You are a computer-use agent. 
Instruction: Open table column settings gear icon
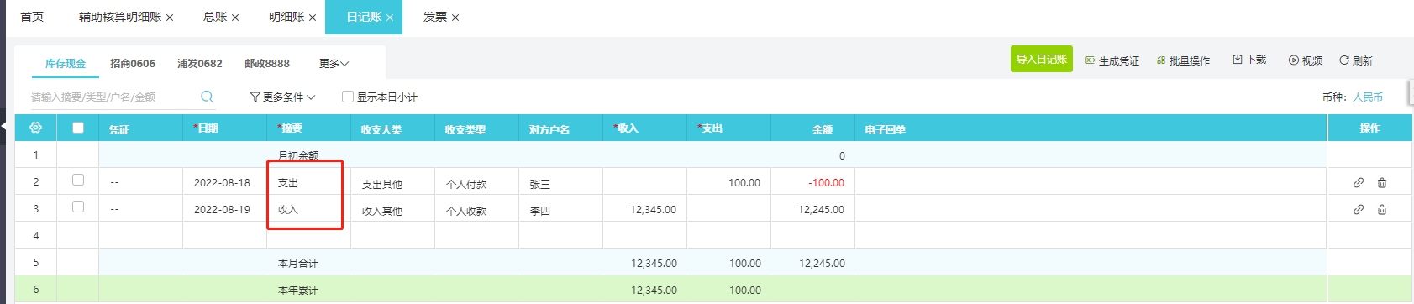coord(35,128)
